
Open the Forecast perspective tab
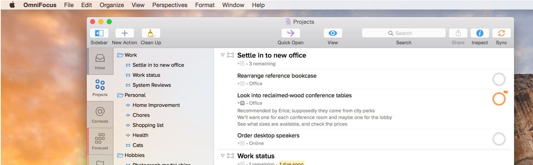[x=100, y=141]
